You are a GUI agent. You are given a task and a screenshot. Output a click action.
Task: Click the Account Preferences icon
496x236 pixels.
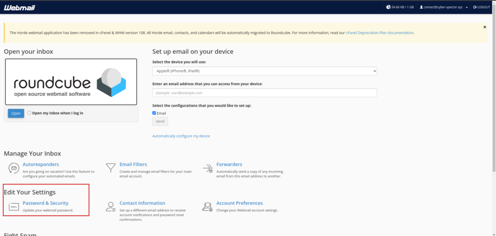[207, 207]
